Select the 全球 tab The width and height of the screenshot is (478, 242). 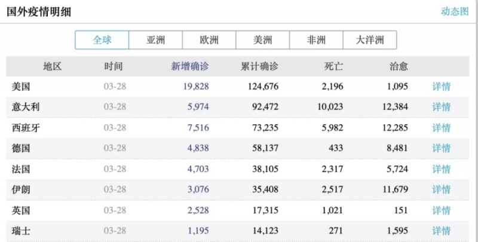(102, 41)
